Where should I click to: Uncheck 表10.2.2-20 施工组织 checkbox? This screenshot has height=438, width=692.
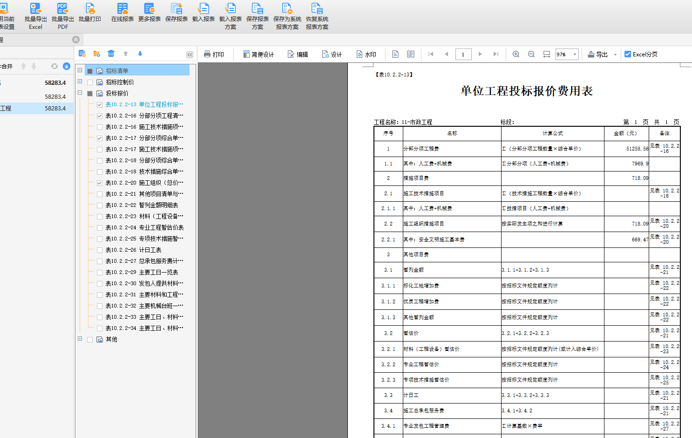pos(99,183)
